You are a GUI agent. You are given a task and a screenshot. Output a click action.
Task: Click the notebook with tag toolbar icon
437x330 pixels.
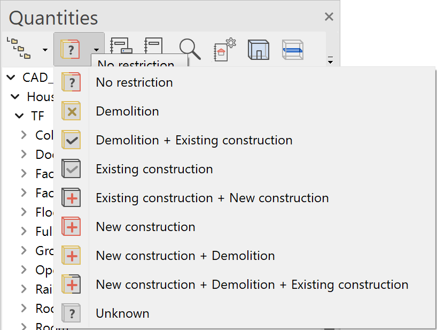coord(121,45)
